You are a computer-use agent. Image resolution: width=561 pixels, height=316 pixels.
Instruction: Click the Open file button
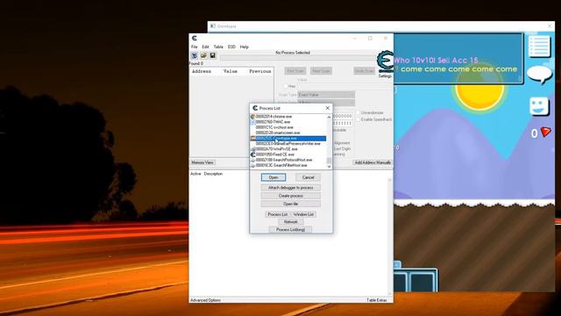[x=290, y=204]
